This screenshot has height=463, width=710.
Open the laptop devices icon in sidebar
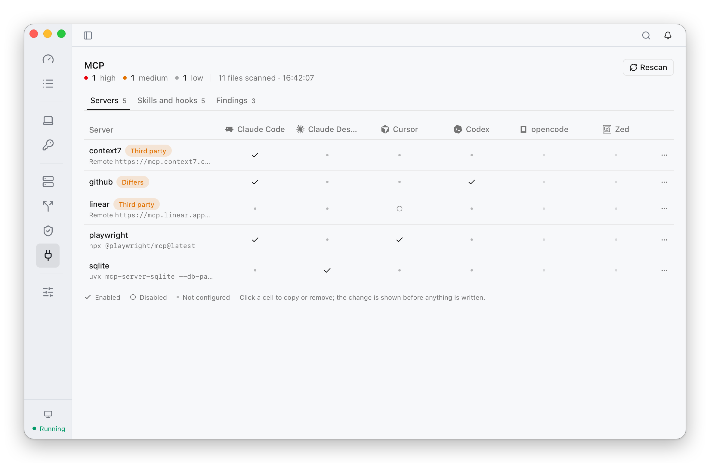tap(48, 121)
